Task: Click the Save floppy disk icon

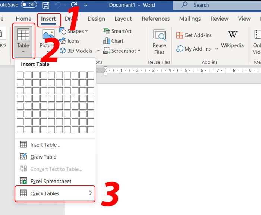Action: (x=46, y=5)
